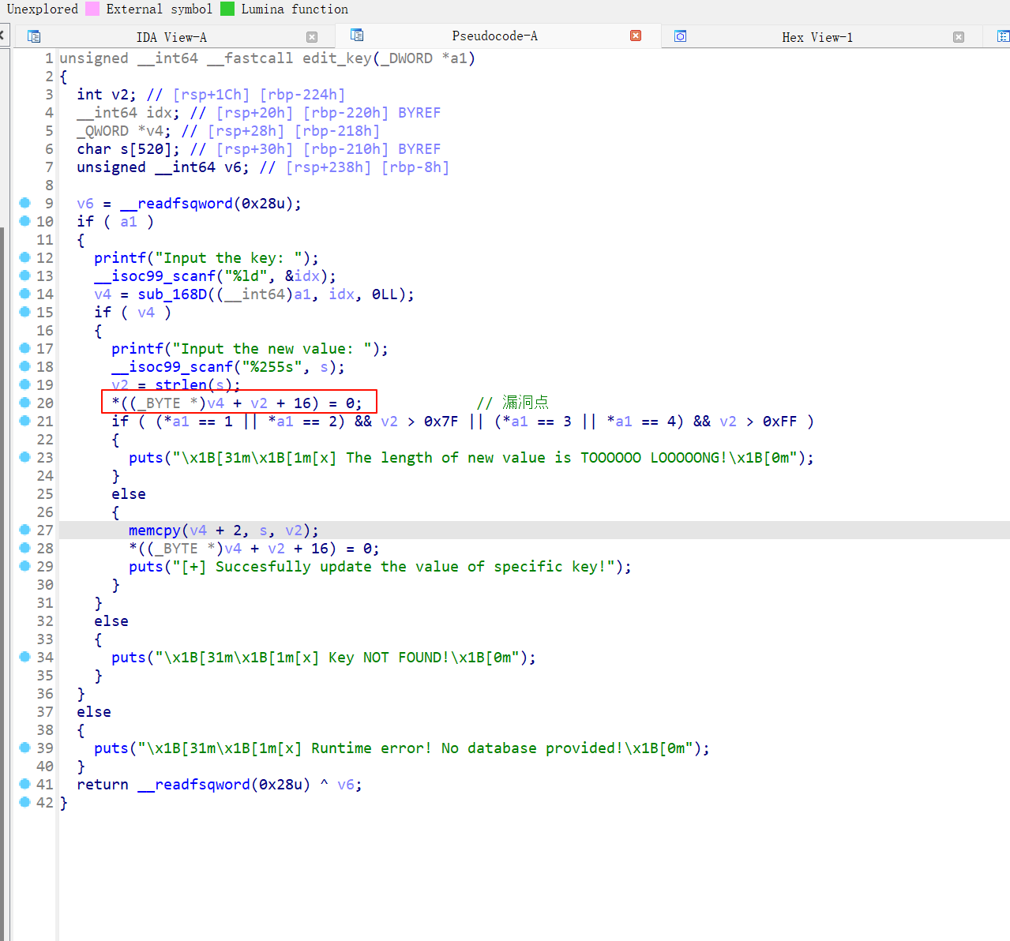Toggle breakpoint dot on line 23
Image resolution: width=1010 pixels, height=941 pixels.
click(24, 457)
